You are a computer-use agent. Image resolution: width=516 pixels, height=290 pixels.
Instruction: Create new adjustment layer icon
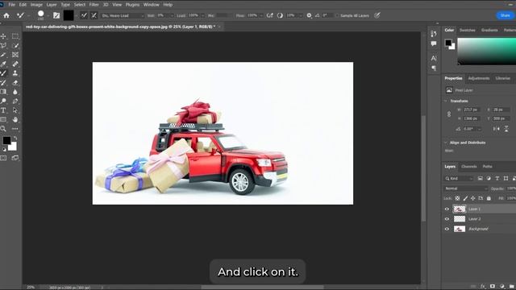(501, 287)
